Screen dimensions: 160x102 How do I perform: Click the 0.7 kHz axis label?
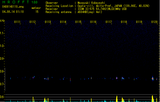2,84
